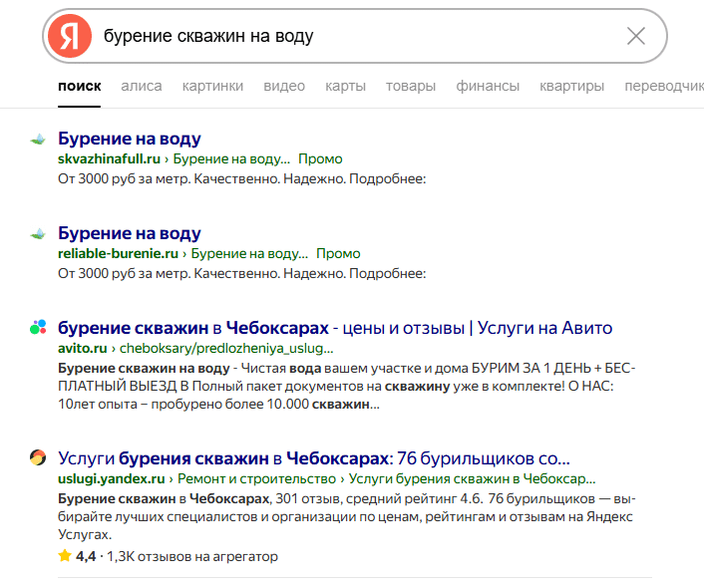This screenshot has height=585, width=704.
Task: Click the Avito favicon next to result
Action: point(38,328)
